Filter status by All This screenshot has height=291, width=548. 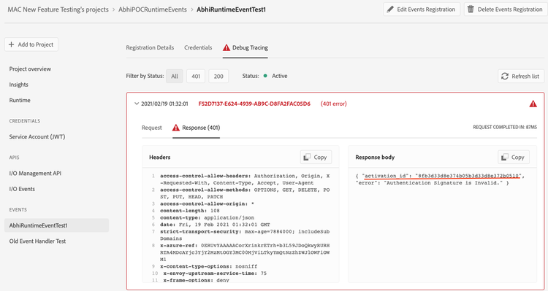(175, 76)
